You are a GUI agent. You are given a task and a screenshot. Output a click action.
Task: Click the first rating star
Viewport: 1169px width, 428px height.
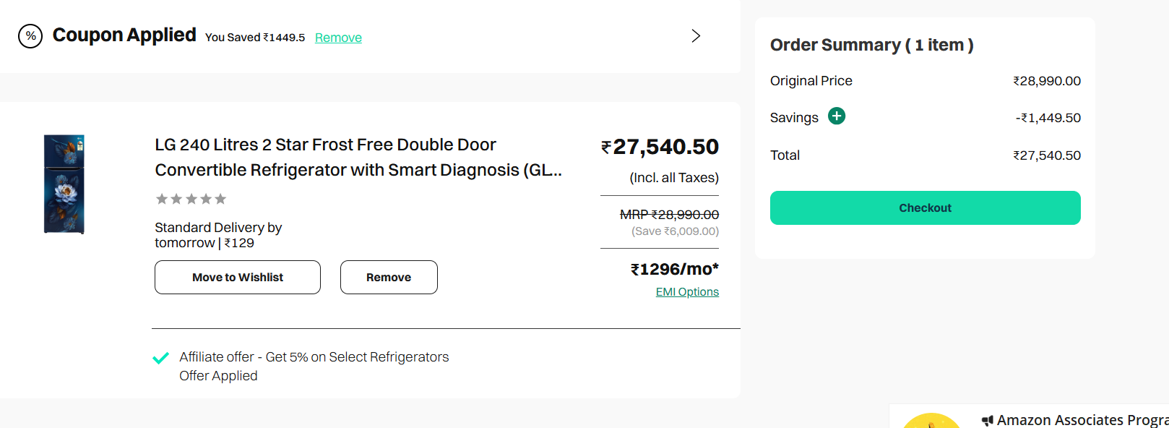(x=162, y=199)
